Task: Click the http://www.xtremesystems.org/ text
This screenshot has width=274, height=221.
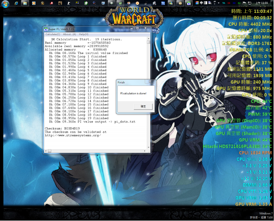Action: point(73,135)
